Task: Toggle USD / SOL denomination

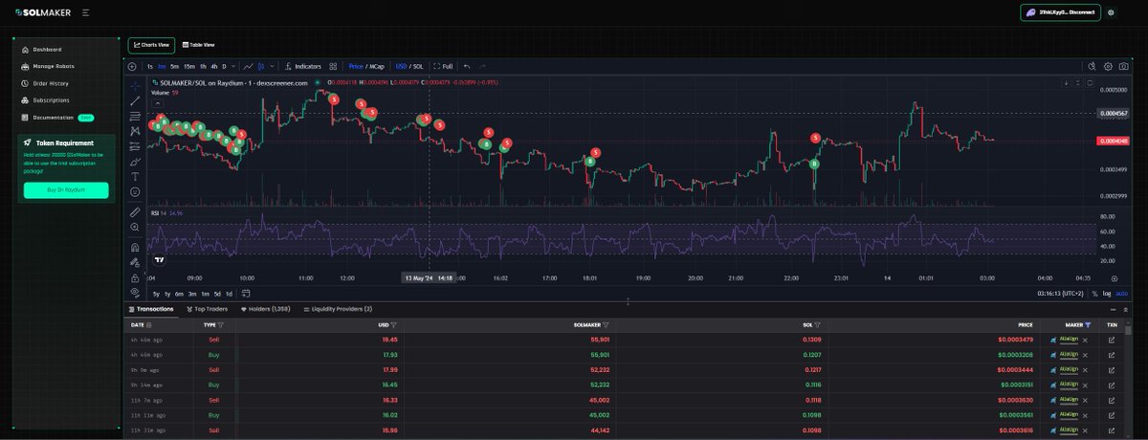Action: click(409, 67)
